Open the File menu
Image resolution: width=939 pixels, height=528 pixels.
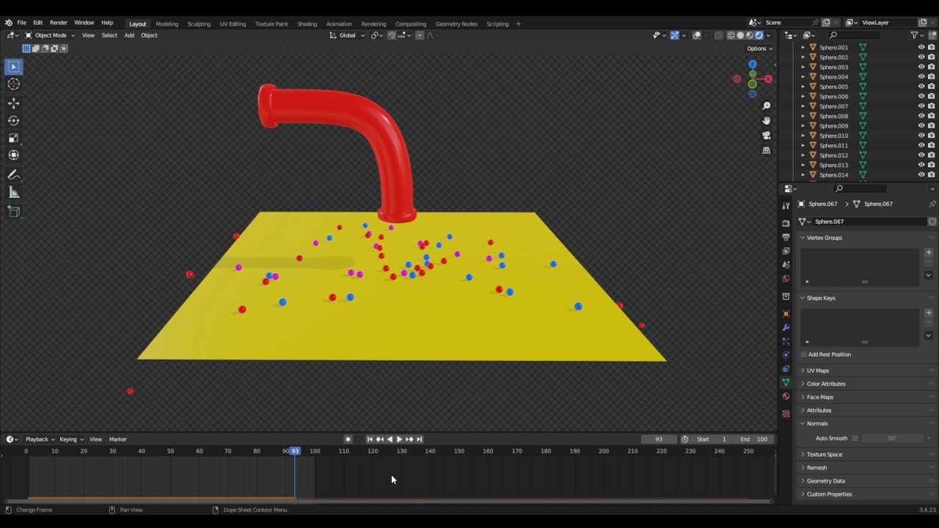coord(21,23)
